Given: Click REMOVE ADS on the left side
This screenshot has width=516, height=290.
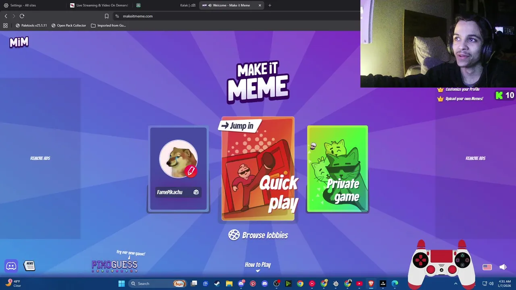Looking at the screenshot, I should (x=40, y=158).
